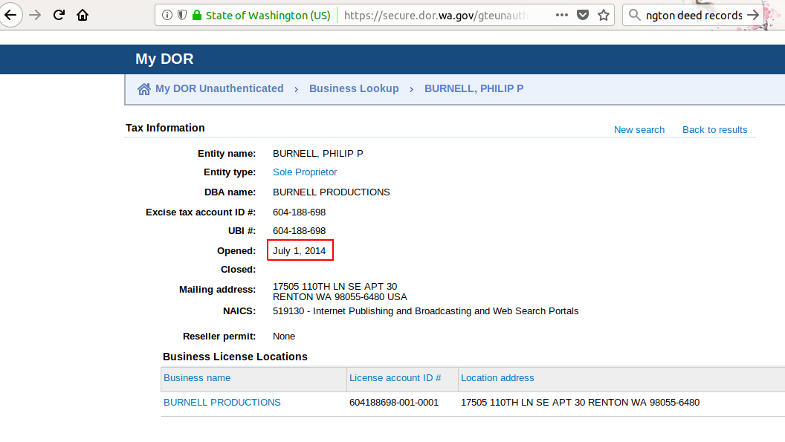Start a New search
The width and height of the screenshot is (785, 442).
click(x=639, y=130)
